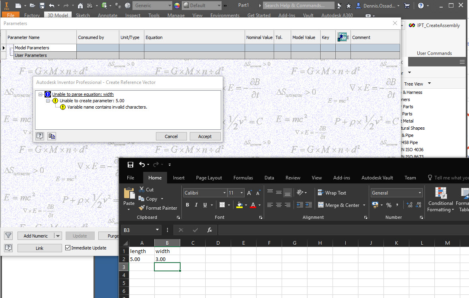Open the font size 11 dropdown
The image size is (469, 298).
[241, 193]
